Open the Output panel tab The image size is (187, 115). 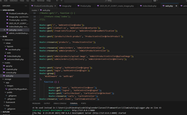tap(47, 103)
